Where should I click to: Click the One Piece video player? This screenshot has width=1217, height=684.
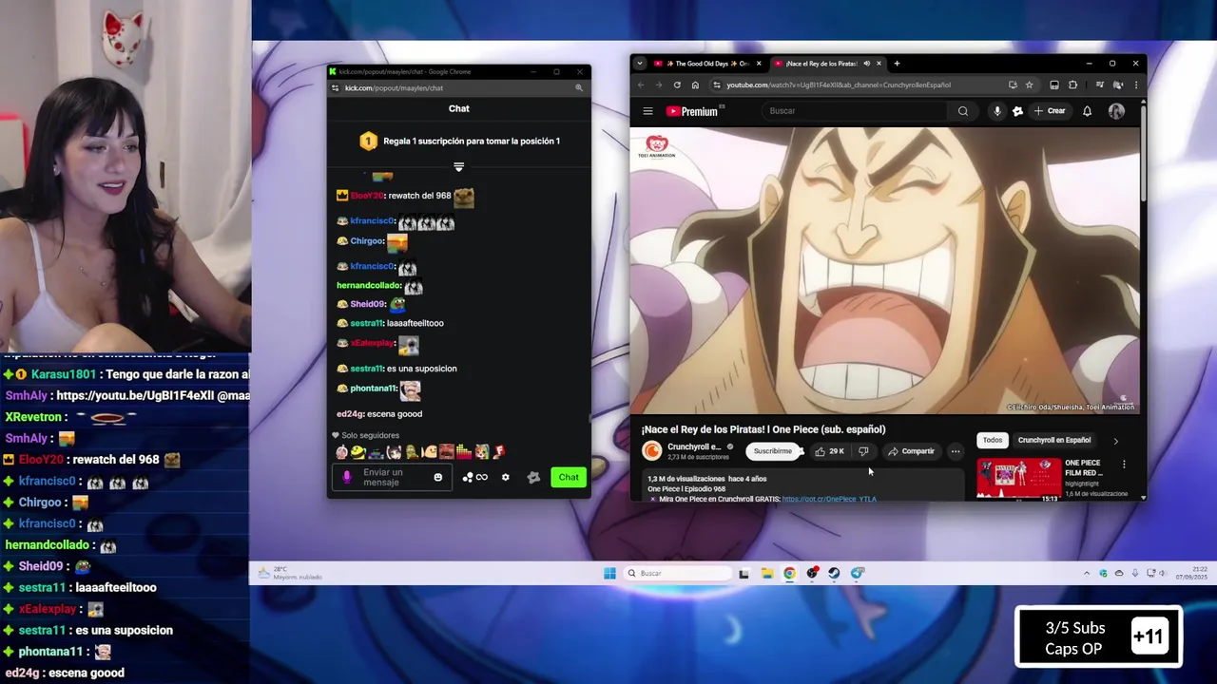(884, 270)
